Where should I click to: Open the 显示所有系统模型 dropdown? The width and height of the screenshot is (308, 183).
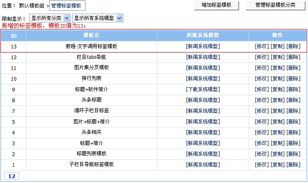point(98,18)
